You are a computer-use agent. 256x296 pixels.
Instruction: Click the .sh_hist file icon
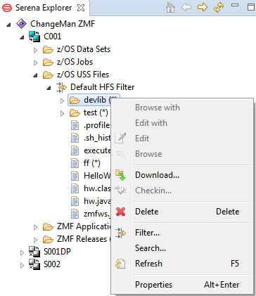[75, 138]
